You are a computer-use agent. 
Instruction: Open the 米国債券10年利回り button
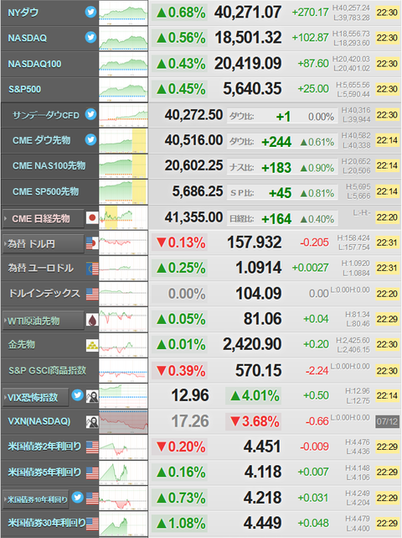coord(36,499)
